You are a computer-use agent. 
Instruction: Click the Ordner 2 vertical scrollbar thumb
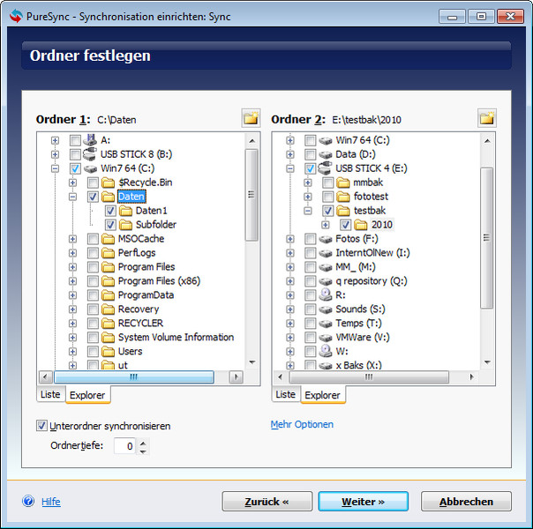[x=487, y=238]
